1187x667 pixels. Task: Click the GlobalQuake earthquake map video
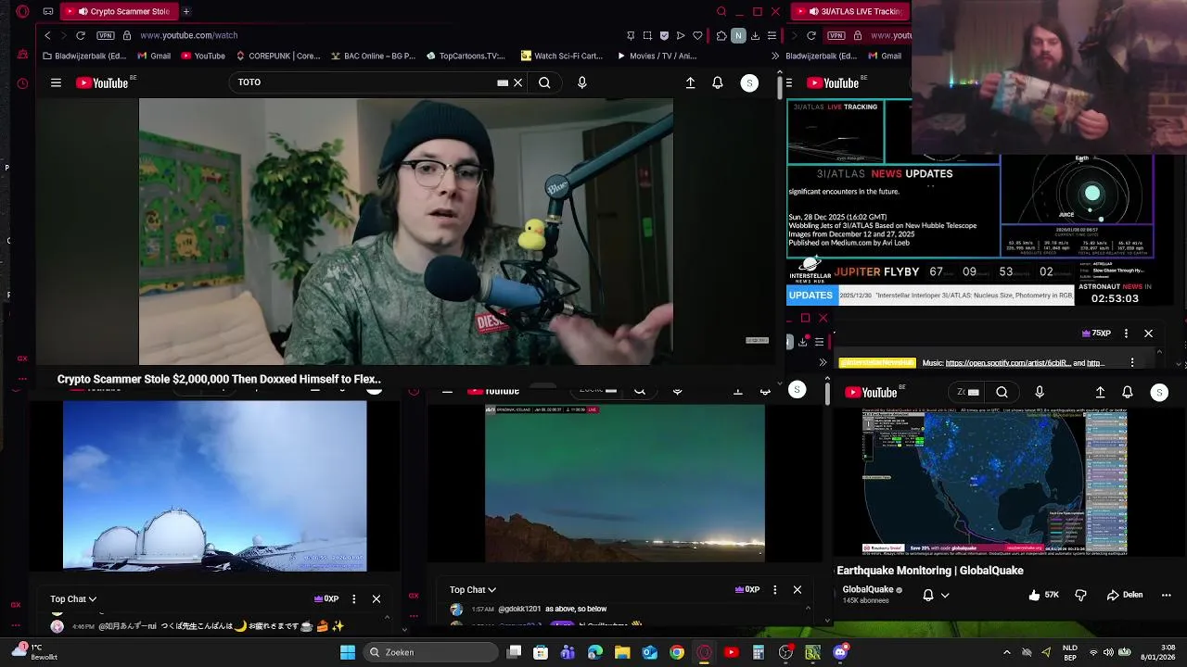coord(995,484)
